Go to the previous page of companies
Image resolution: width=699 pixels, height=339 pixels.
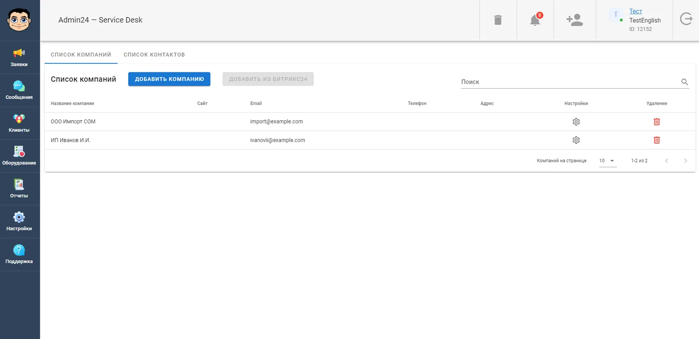(667, 161)
